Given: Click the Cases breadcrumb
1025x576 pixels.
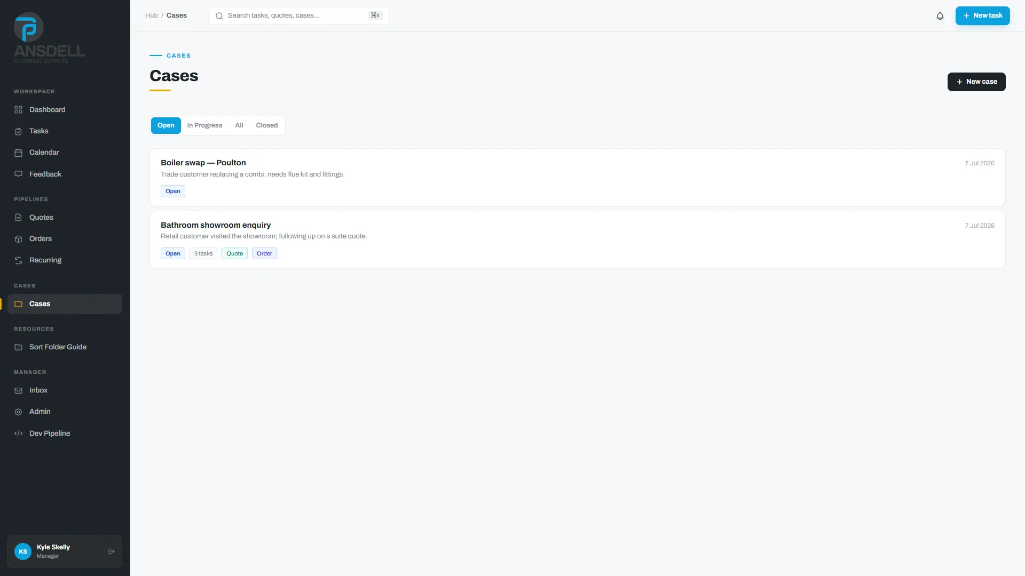Looking at the screenshot, I should tap(177, 15).
